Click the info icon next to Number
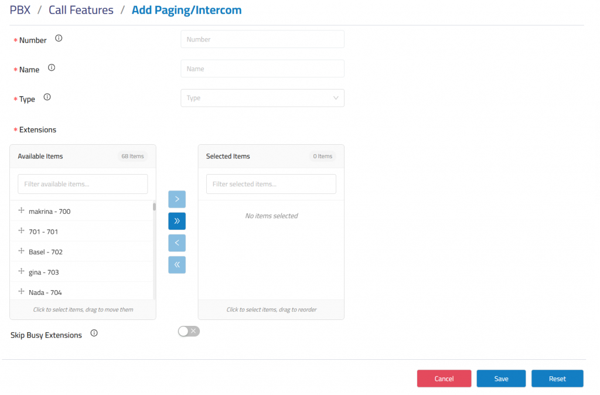 (59, 39)
